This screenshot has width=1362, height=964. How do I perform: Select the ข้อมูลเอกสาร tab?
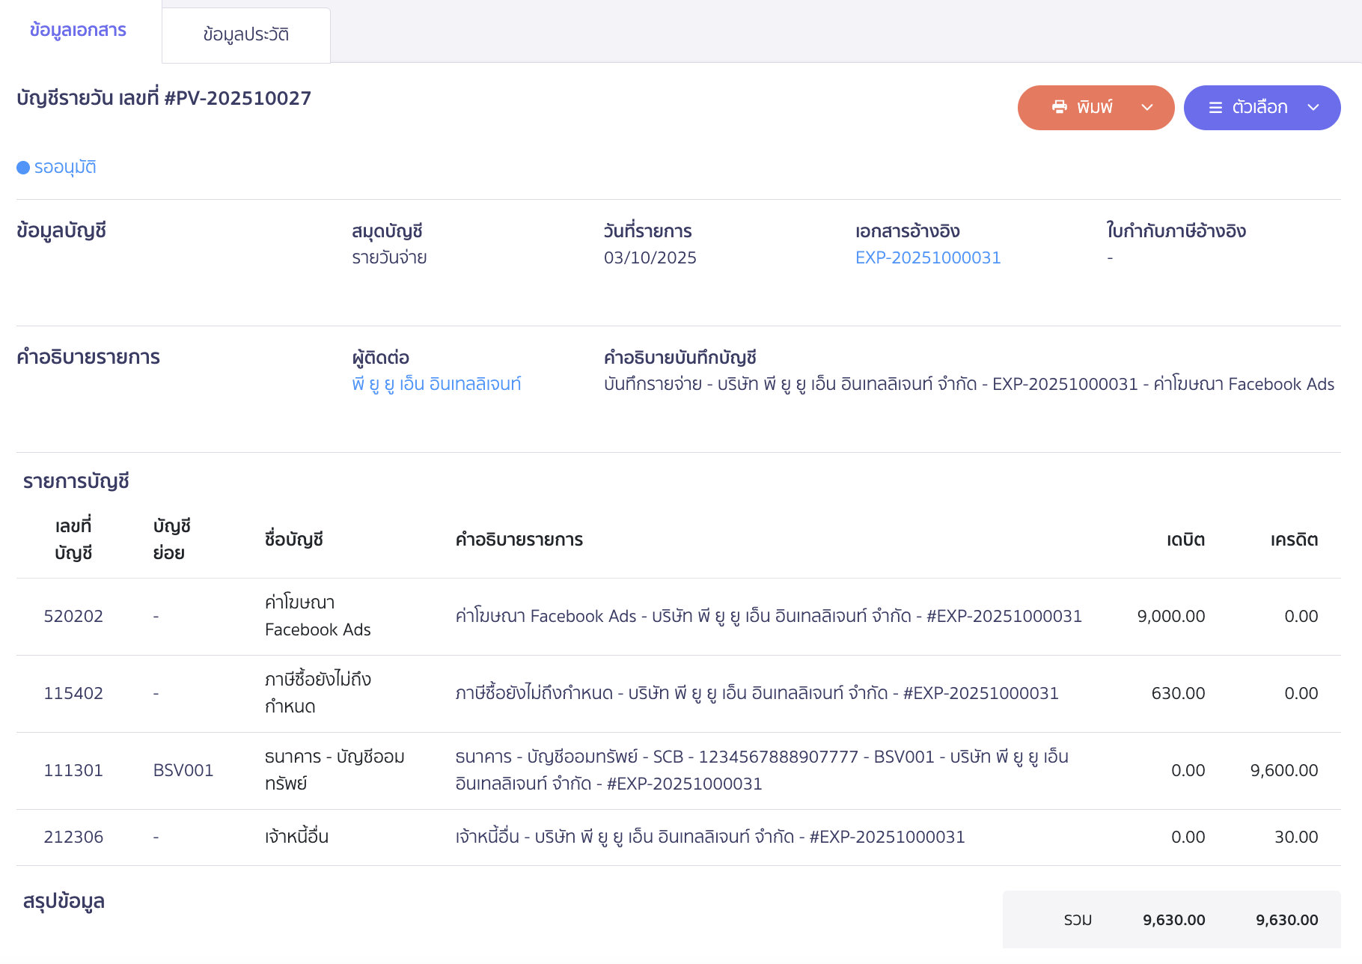[78, 31]
